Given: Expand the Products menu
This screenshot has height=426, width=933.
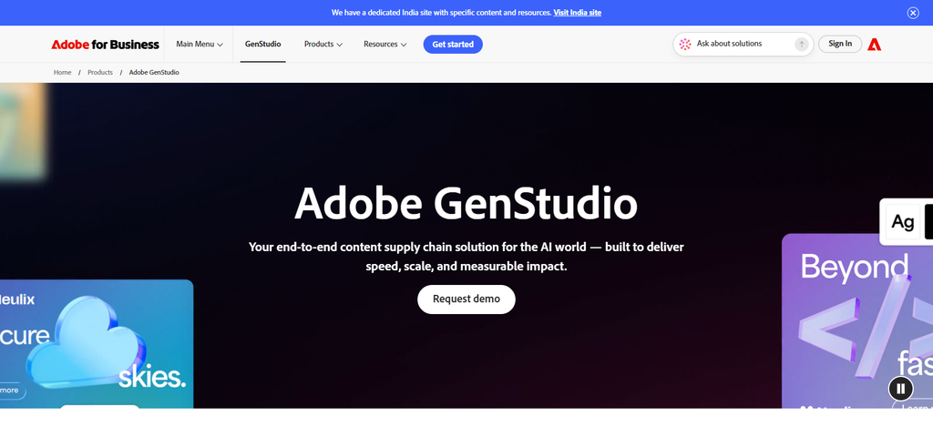Looking at the screenshot, I should [323, 44].
